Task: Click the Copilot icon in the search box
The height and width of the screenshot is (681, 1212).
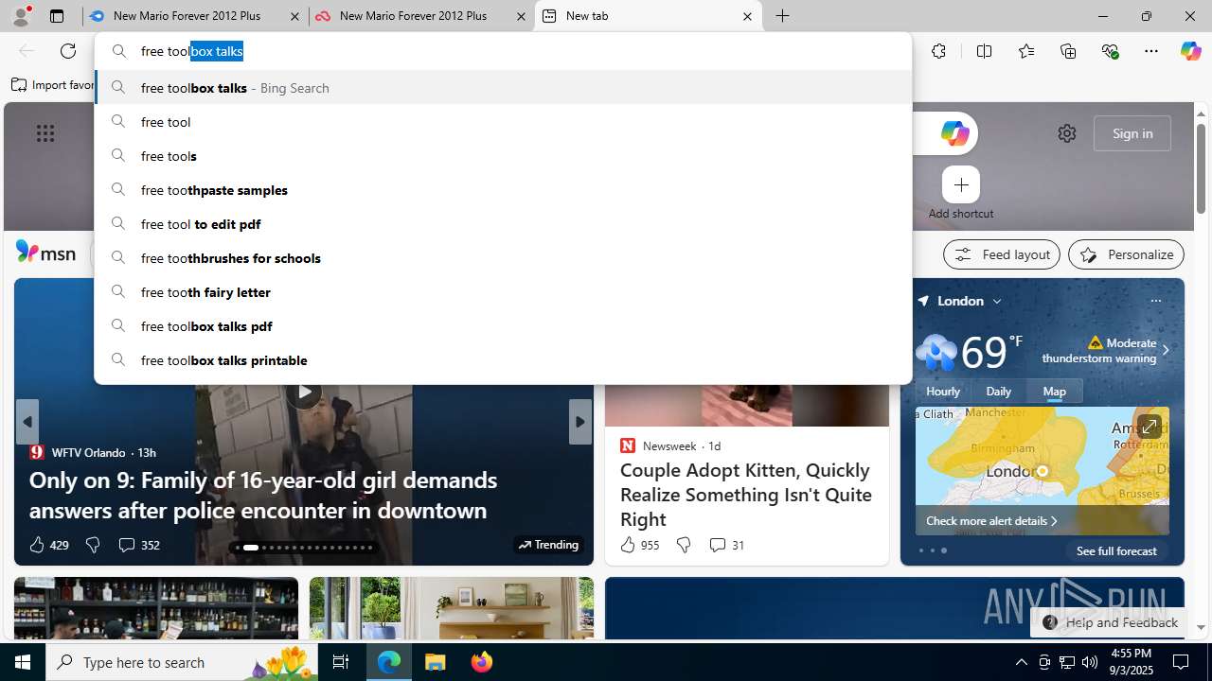Action: (954, 133)
